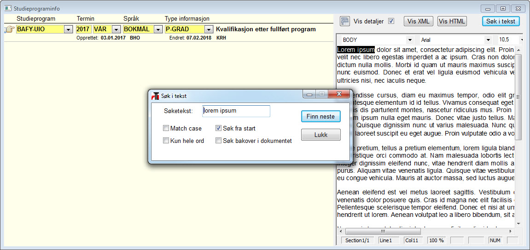Enable Søk bakover i dokumentet checkbox
Image resolution: width=530 pixels, height=250 pixels.
[219, 141]
